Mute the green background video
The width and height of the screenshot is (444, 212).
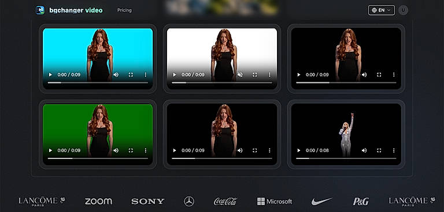coord(116,150)
